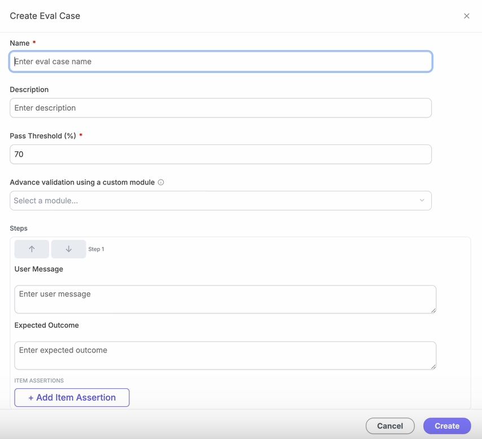Focus the Description input field
The width and height of the screenshot is (482, 439).
point(221,108)
